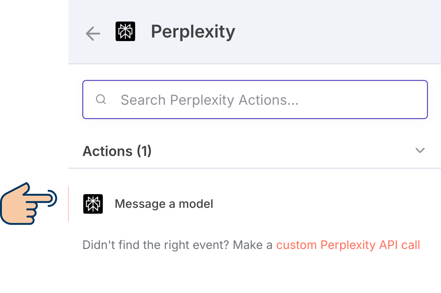Click the Perplexity logo icon in the header
The image size is (441, 293).
(x=125, y=31)
